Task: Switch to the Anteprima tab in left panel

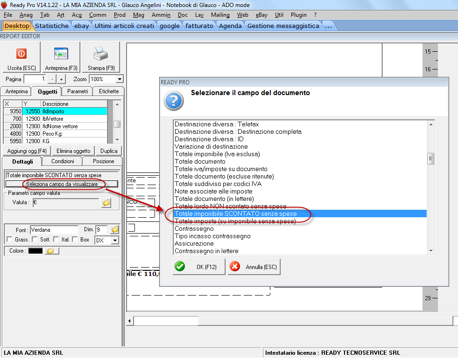Action: pyautogui.click(x=16, y=91)
